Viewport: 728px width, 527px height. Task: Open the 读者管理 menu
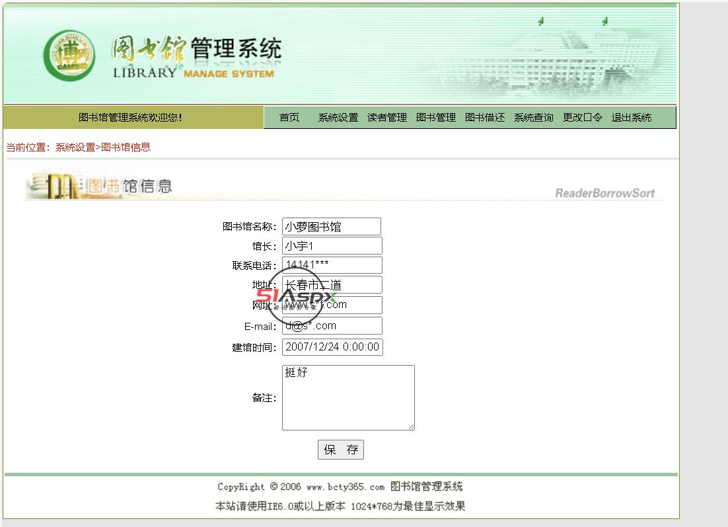pos(386,118)
